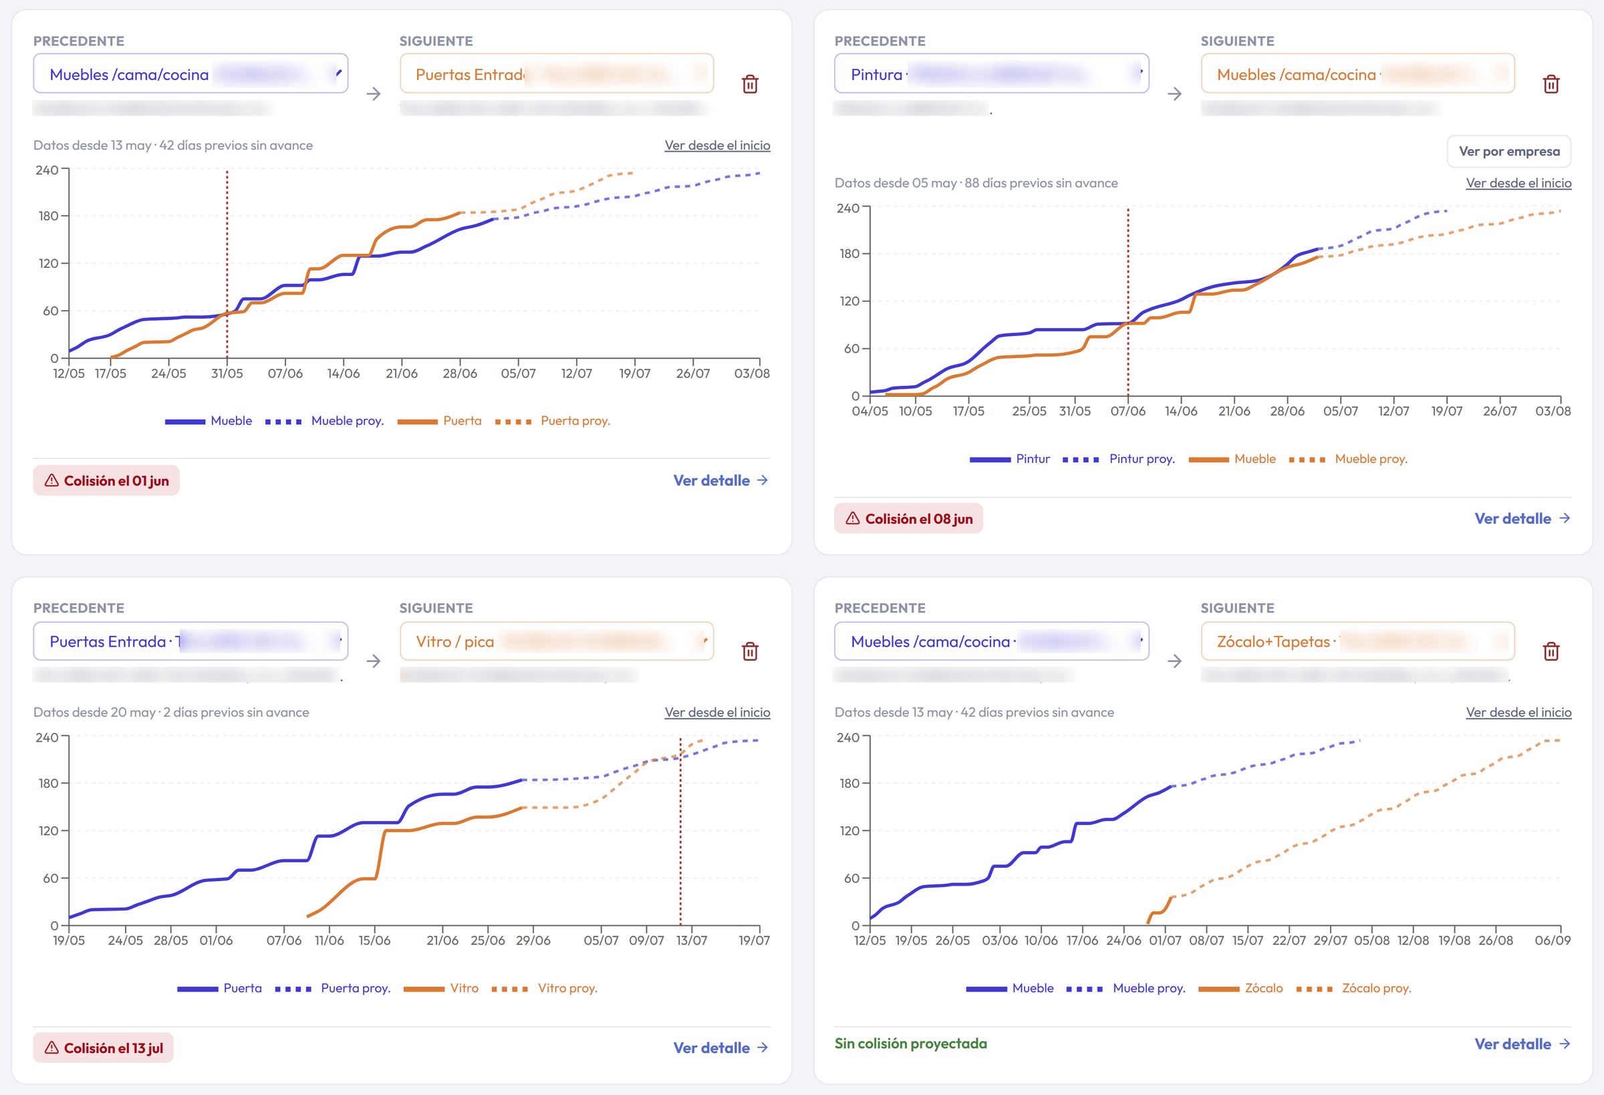Delete the Pintura to Muebles pair
1604x1095 pixels.
click(1551, 84)
